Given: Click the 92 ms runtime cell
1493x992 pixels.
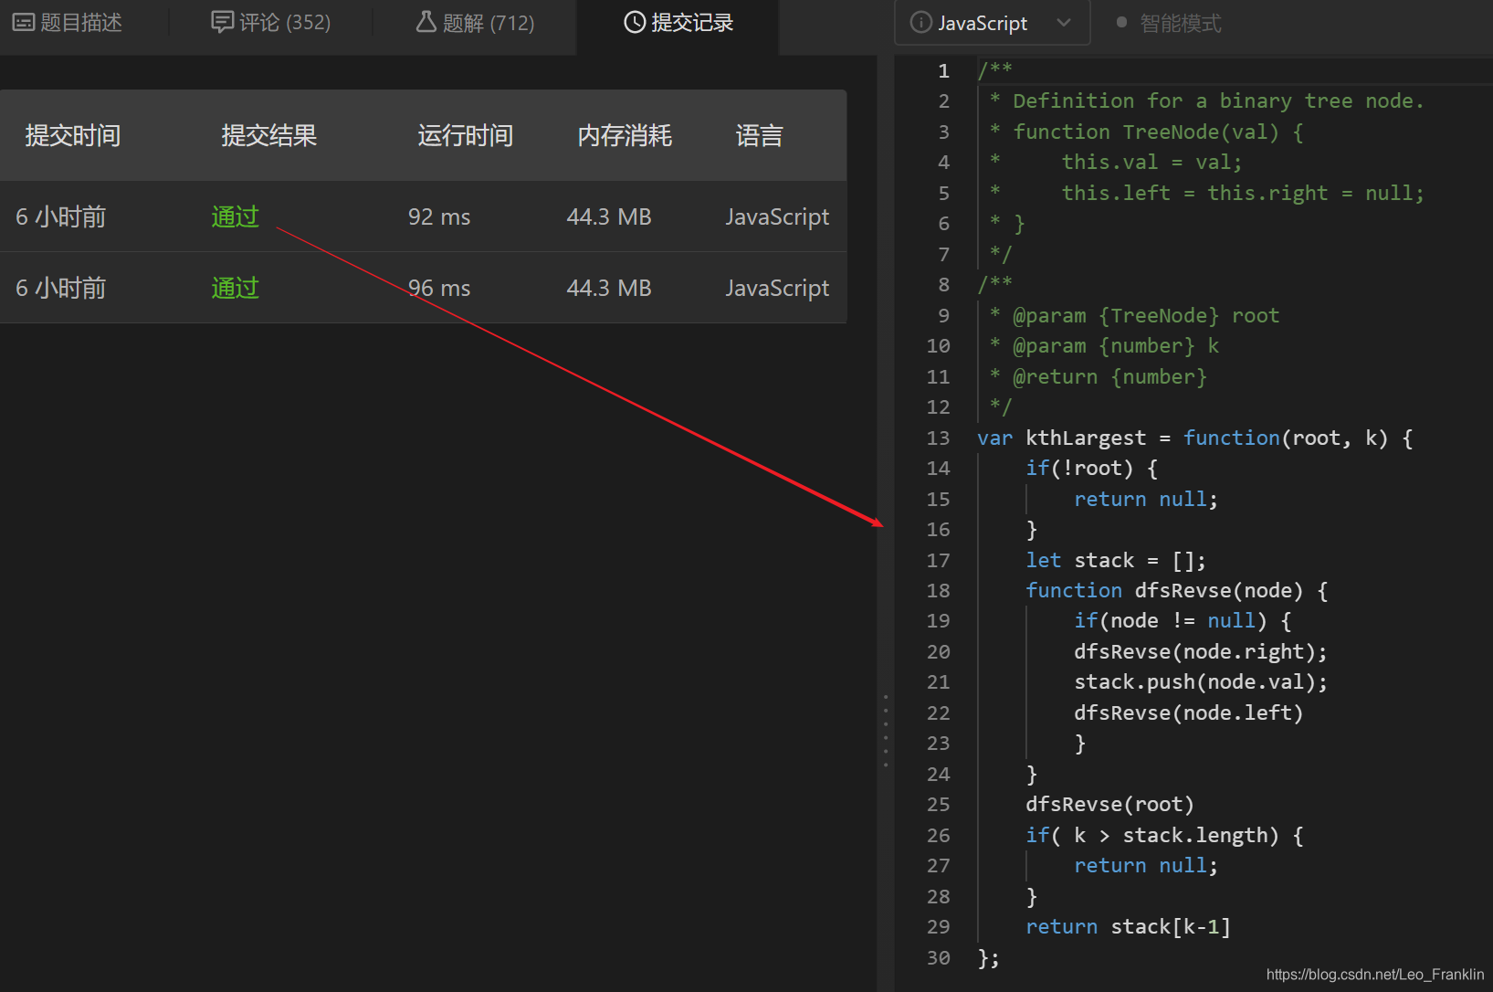Looking at the screenshot, I should pos(439,216).
